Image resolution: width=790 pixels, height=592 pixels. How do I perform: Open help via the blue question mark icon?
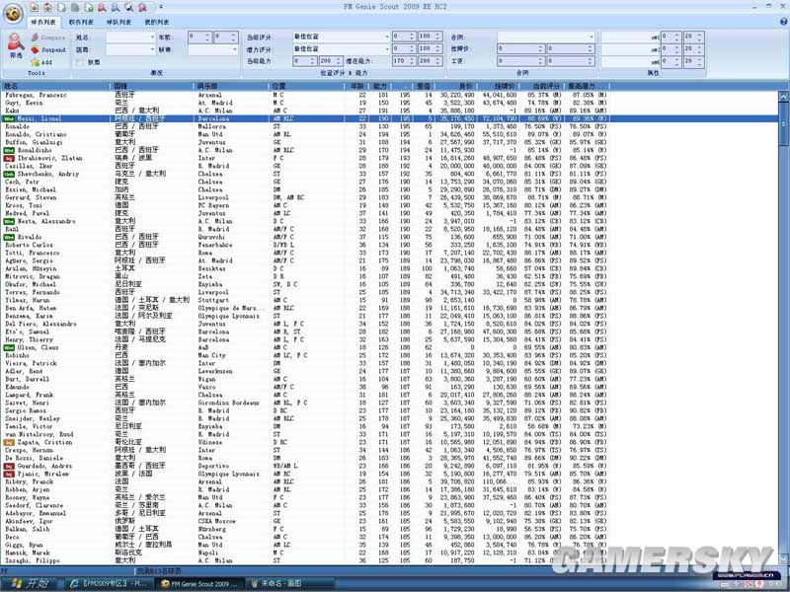point(783,22)
